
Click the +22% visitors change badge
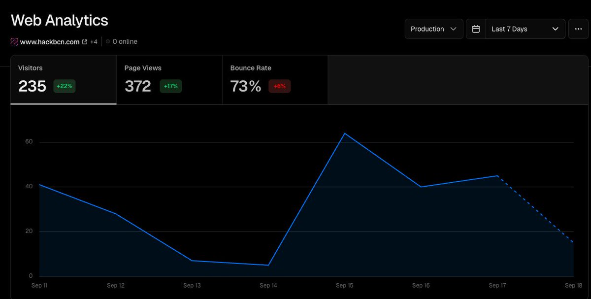[65, 86]
